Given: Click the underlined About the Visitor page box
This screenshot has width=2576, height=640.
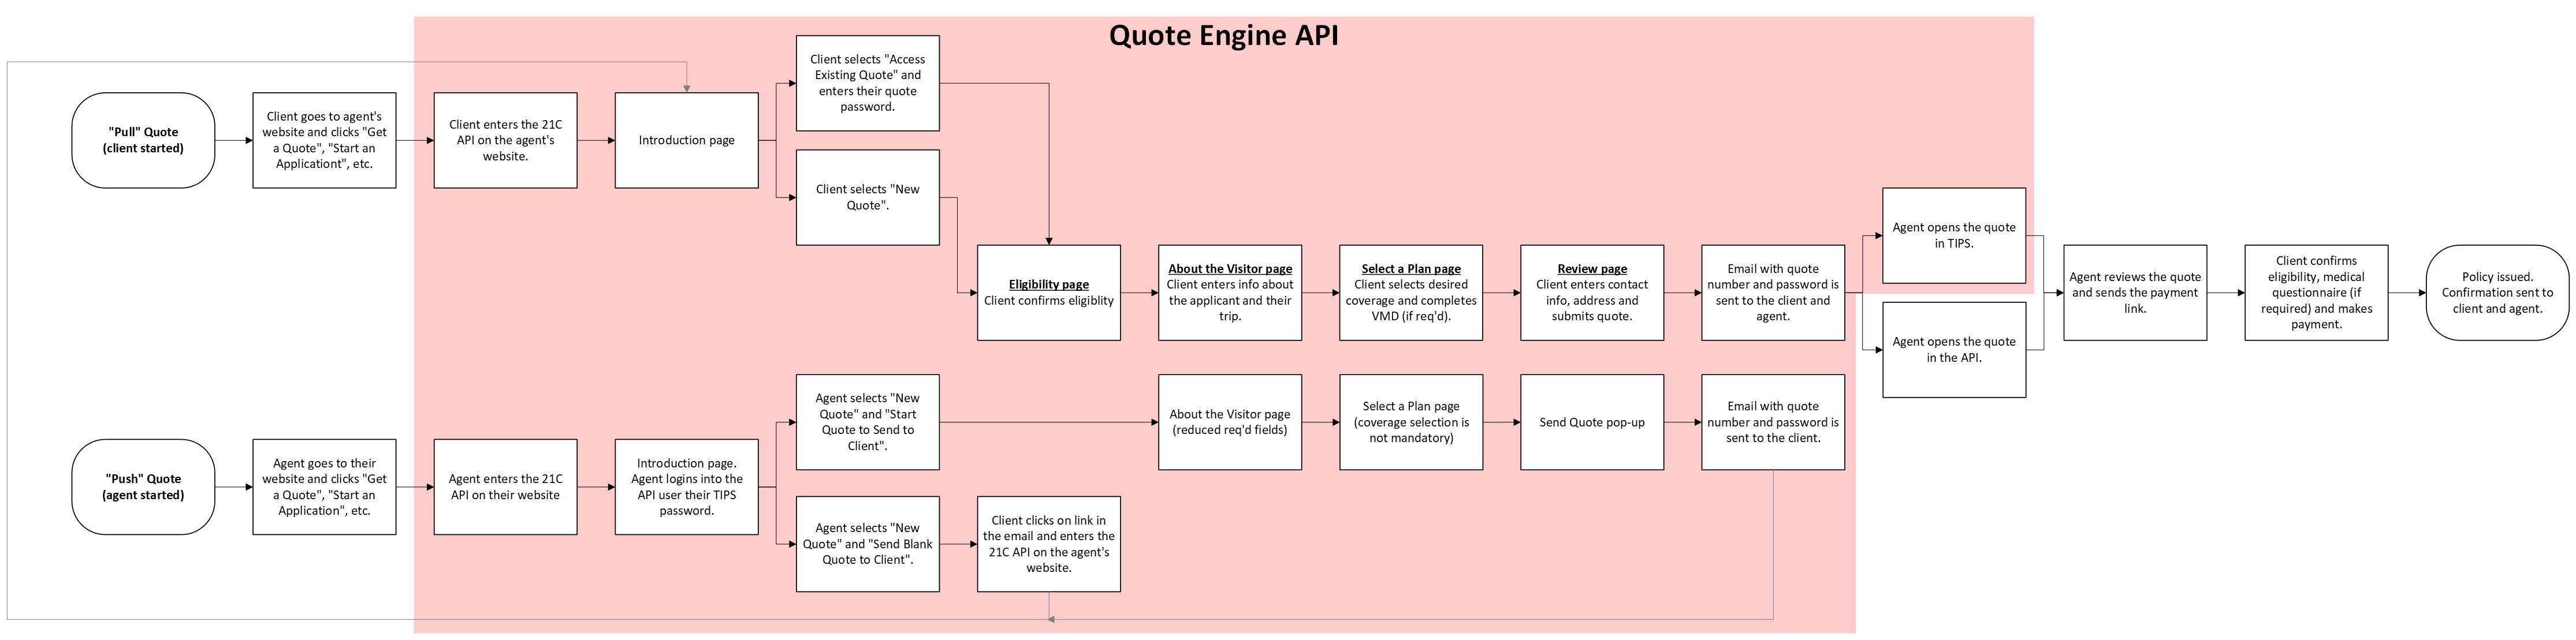Looking at the screenshot, I should [x=1229, y=293].
